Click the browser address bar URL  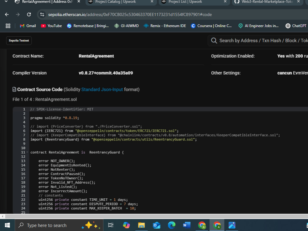(130, 14)
